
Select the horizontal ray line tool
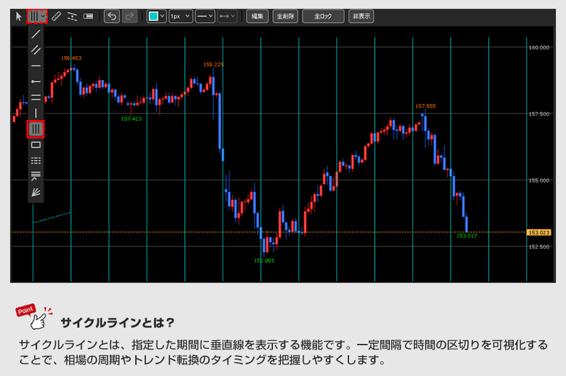pos(36,81)
